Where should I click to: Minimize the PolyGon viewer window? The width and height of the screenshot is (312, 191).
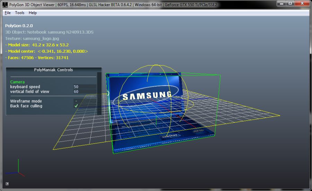[x=281, y=3]
